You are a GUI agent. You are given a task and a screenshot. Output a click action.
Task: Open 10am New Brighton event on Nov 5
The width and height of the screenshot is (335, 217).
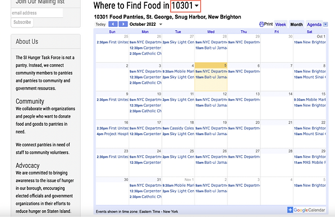point(310,186)
